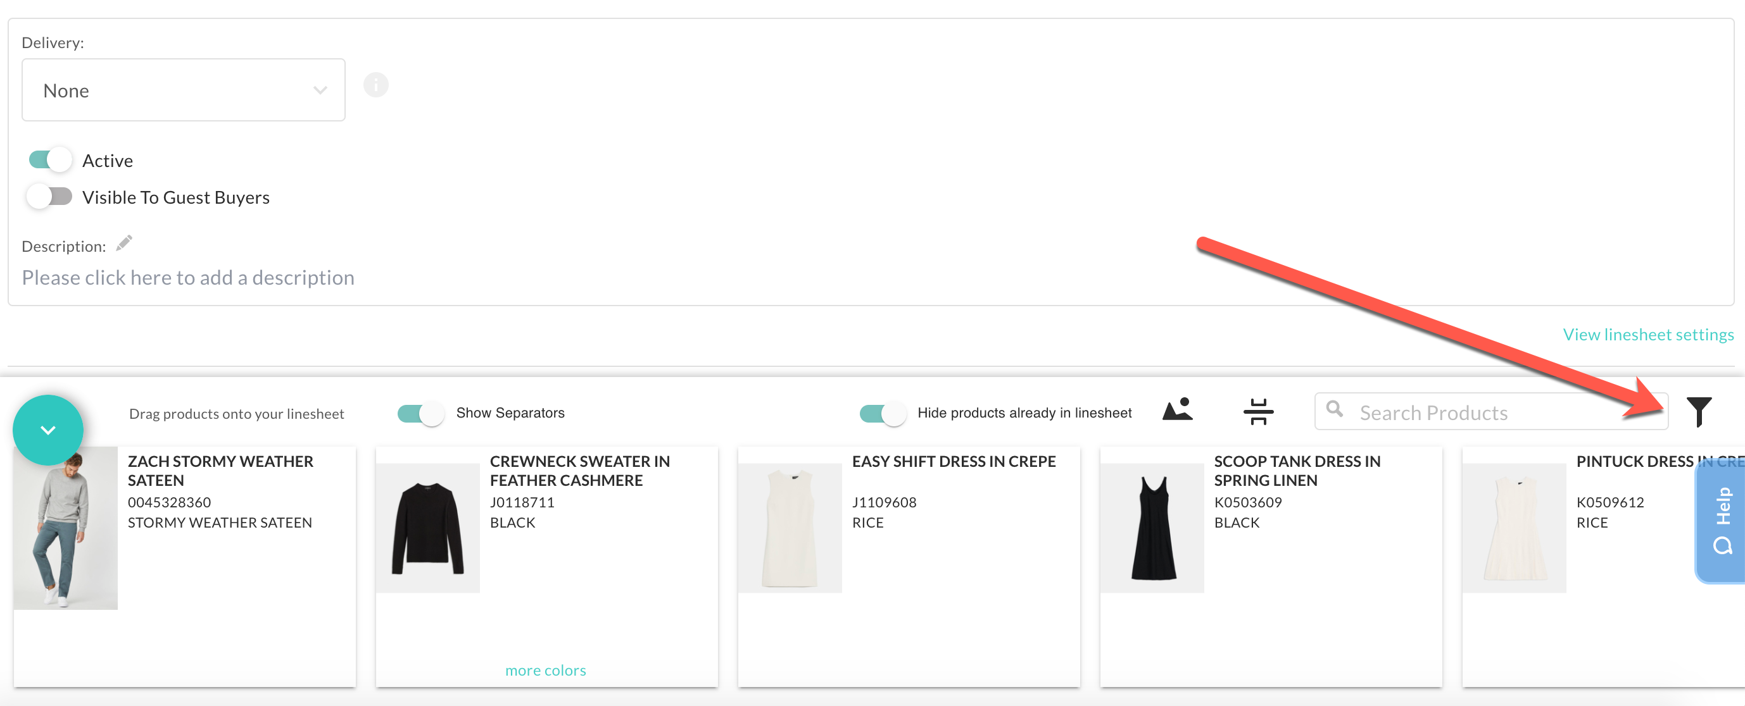The image size is (1745, 706).
Task: Open the Delivery dropdown set to None
Action: click(x=184, y=90)
